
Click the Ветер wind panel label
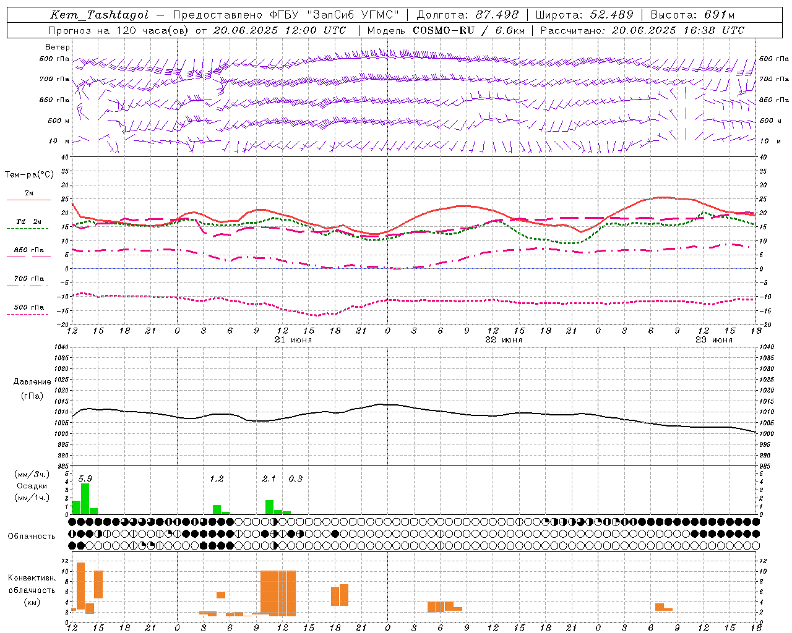coord(58,47)
